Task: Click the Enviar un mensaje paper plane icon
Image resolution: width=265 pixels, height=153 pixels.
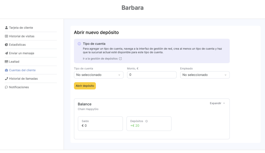Action: [x=6, y=53]
